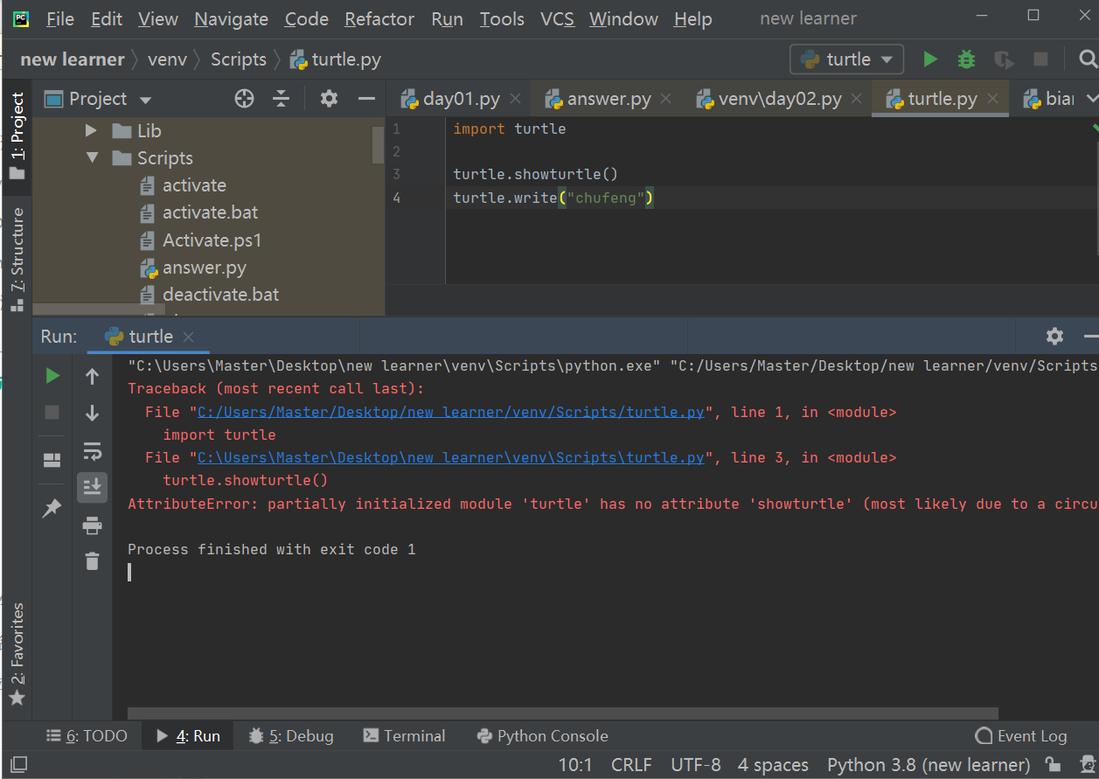Toggle soft-wrap in Run console

pyautogui.click(x=92, y=450)
